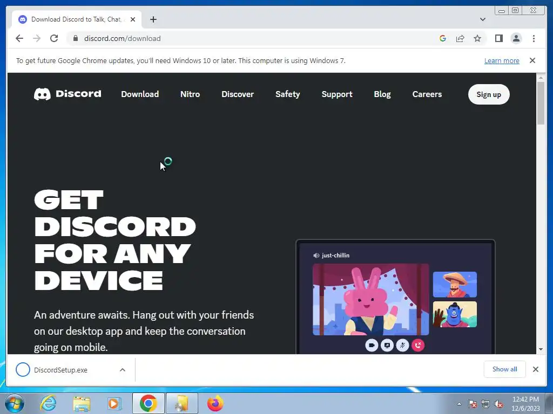Click the Sign up button
553x414 pixels.
pyautogui.click(x=489, y=94)
